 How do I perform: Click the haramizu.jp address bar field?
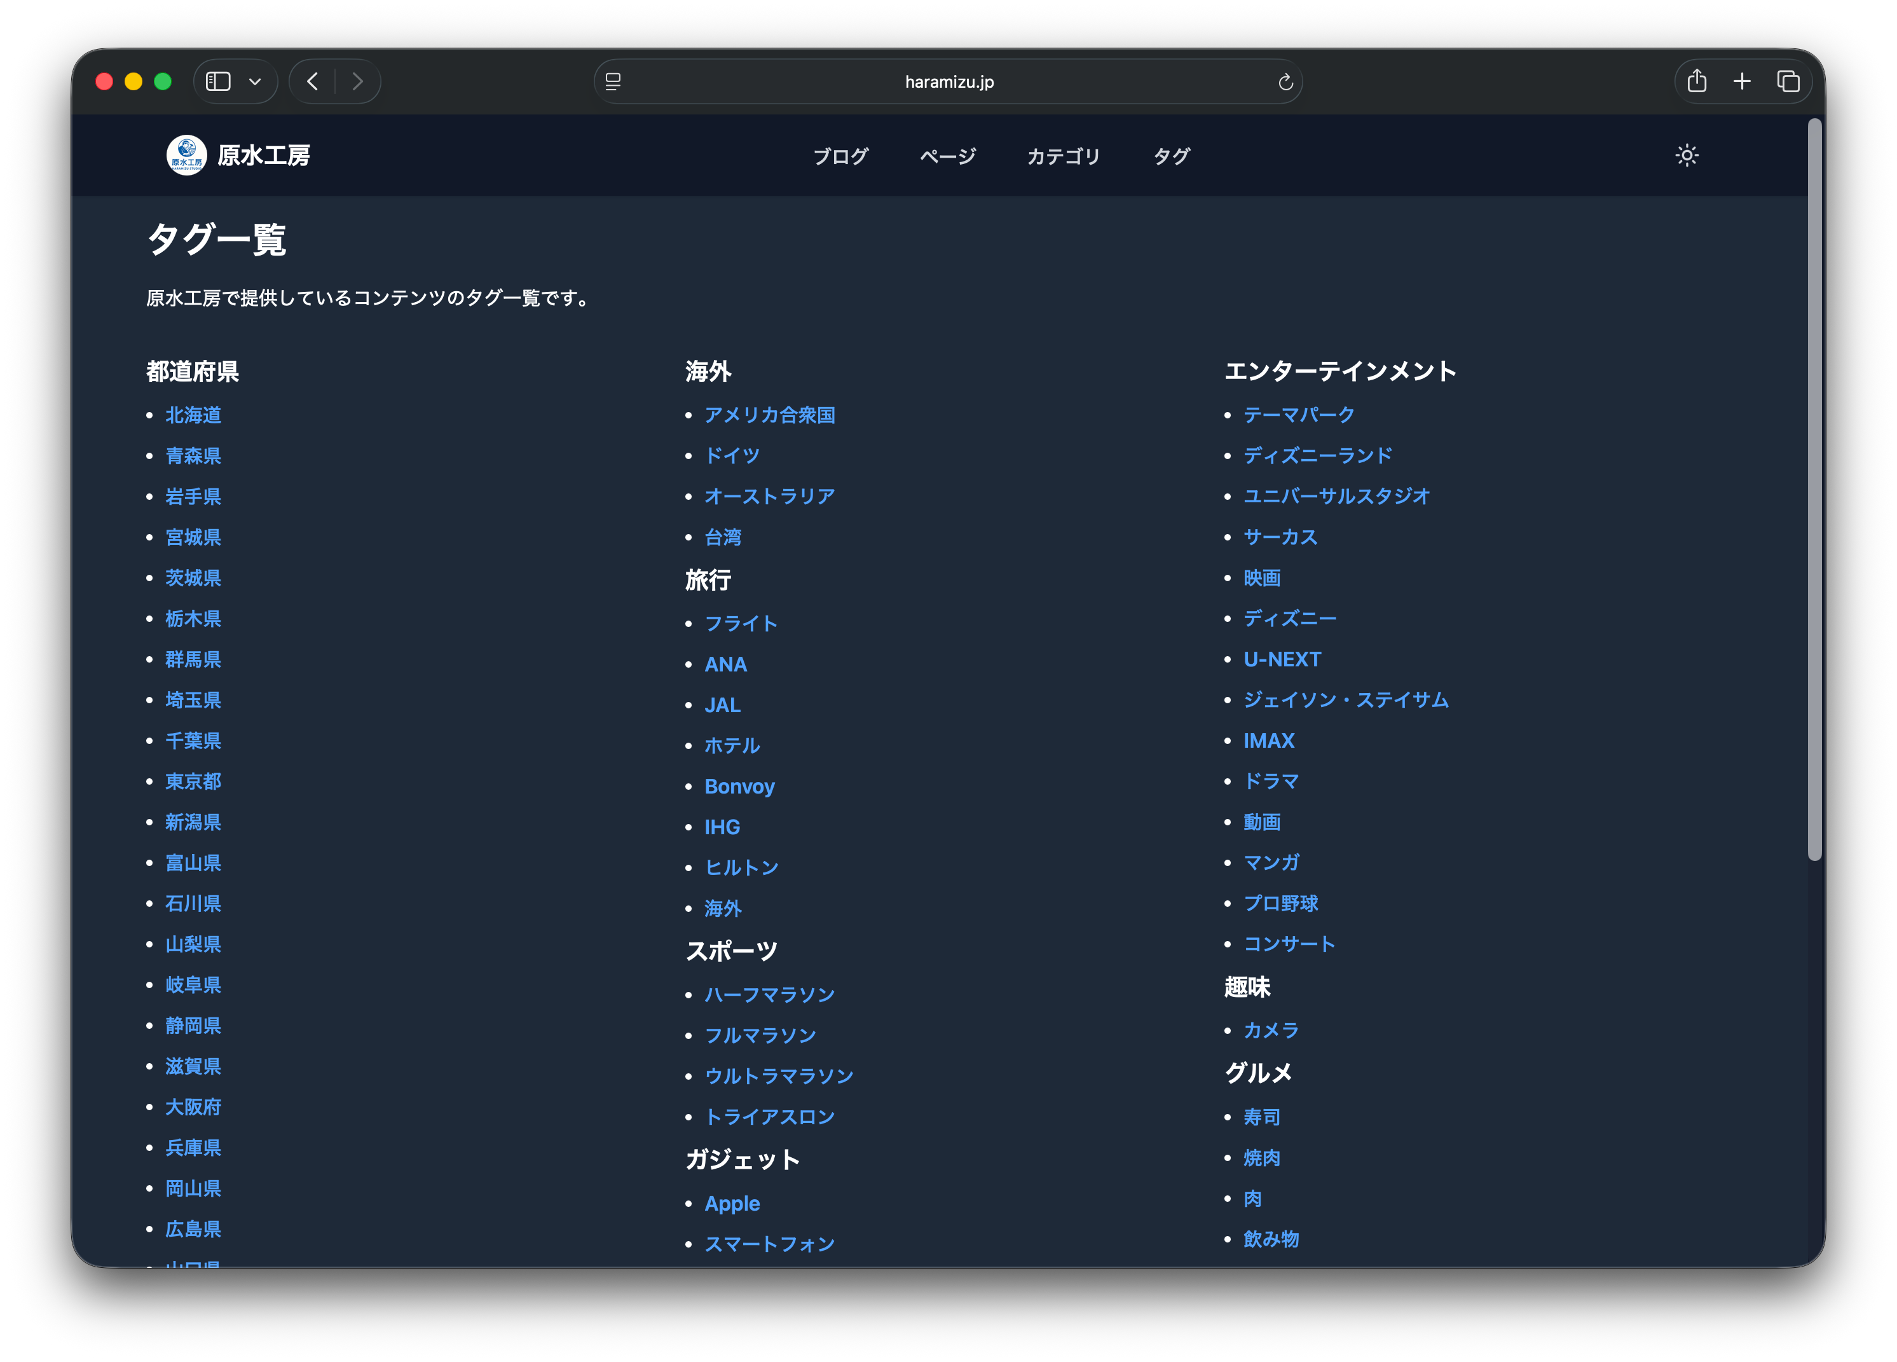(x=948, y=82)
